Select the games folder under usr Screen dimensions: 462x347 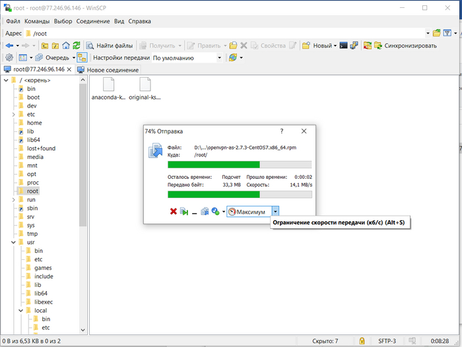[43, 268]
